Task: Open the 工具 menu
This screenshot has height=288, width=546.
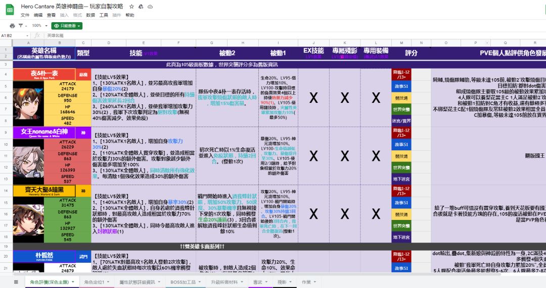Action: (104, 15)
